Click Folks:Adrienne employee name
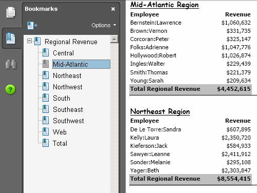The height and width of the screenshot is (193, 257). pyautogui.click(x=149, y=47)
